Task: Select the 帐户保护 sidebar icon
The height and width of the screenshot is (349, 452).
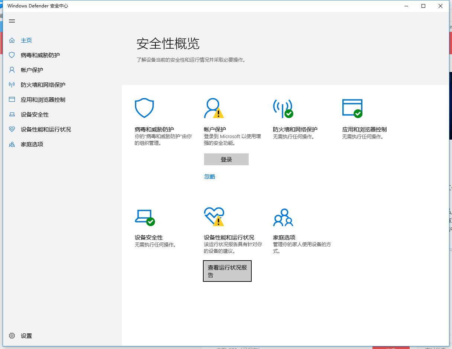Action: tap(12, 70)
